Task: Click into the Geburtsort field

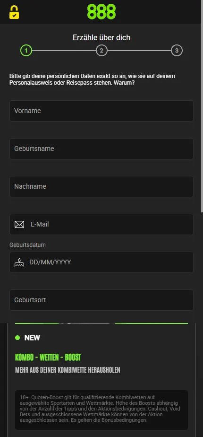Action: pos(101,300)
